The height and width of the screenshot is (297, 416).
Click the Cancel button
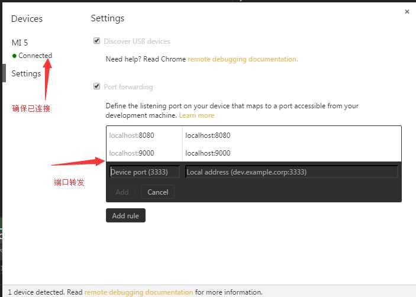tap(157, 192)
